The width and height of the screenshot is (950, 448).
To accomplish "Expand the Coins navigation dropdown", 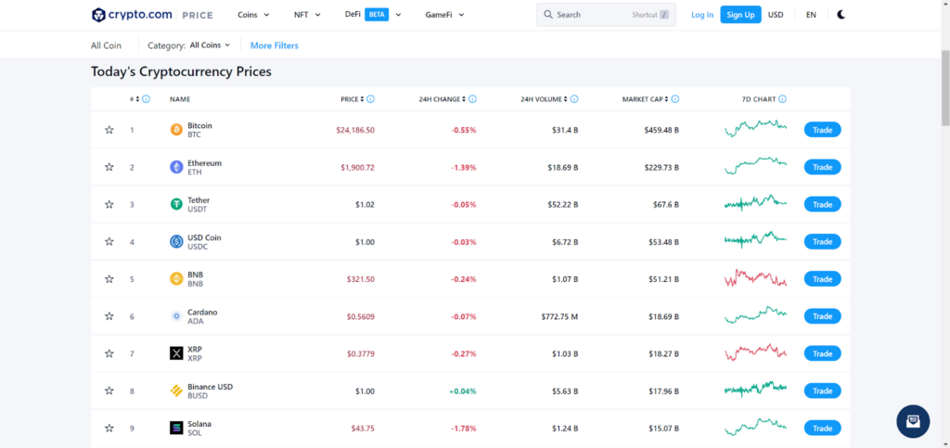I will 253,15.
